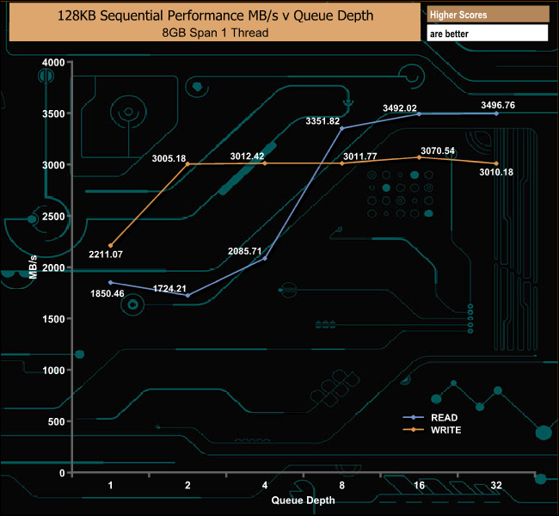Click the READ data point at queue depth 2
The image size is (559, 516).
pyautogui.click(x=187, y=296)
